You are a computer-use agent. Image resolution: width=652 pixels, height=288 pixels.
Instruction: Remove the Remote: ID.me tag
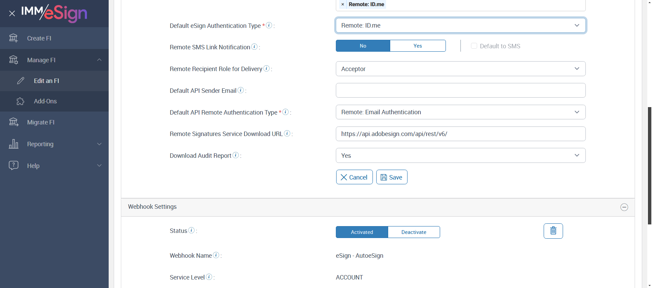tap(343, 4)
